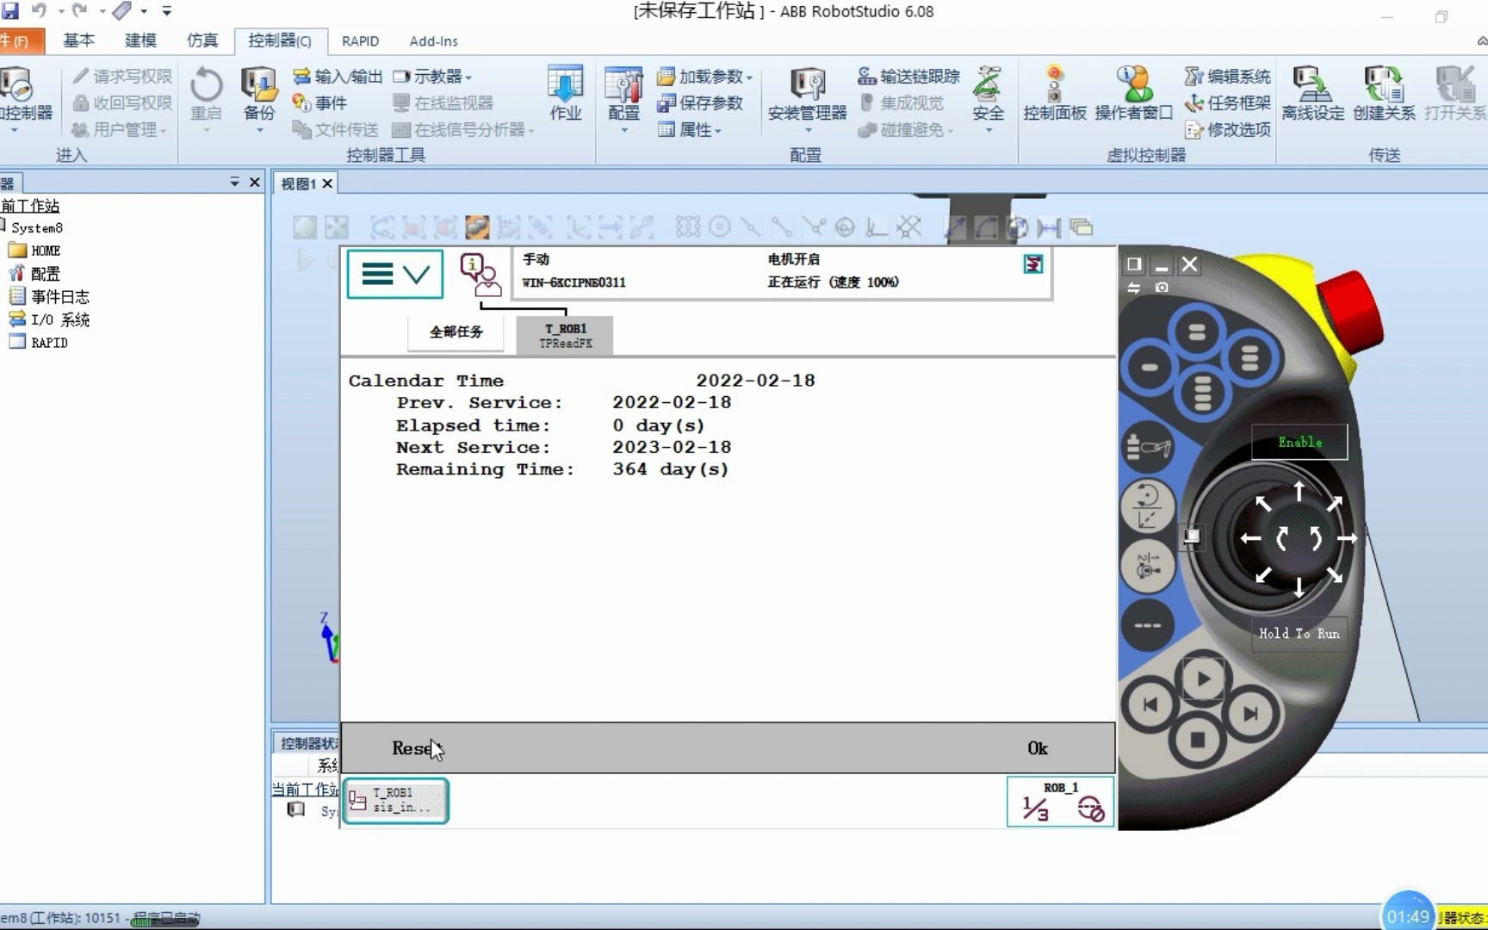Click the FlexPendant screenshot camera icon
Image resolution: width=1488 pixels, height=930 pixels.
[1162, 287]
